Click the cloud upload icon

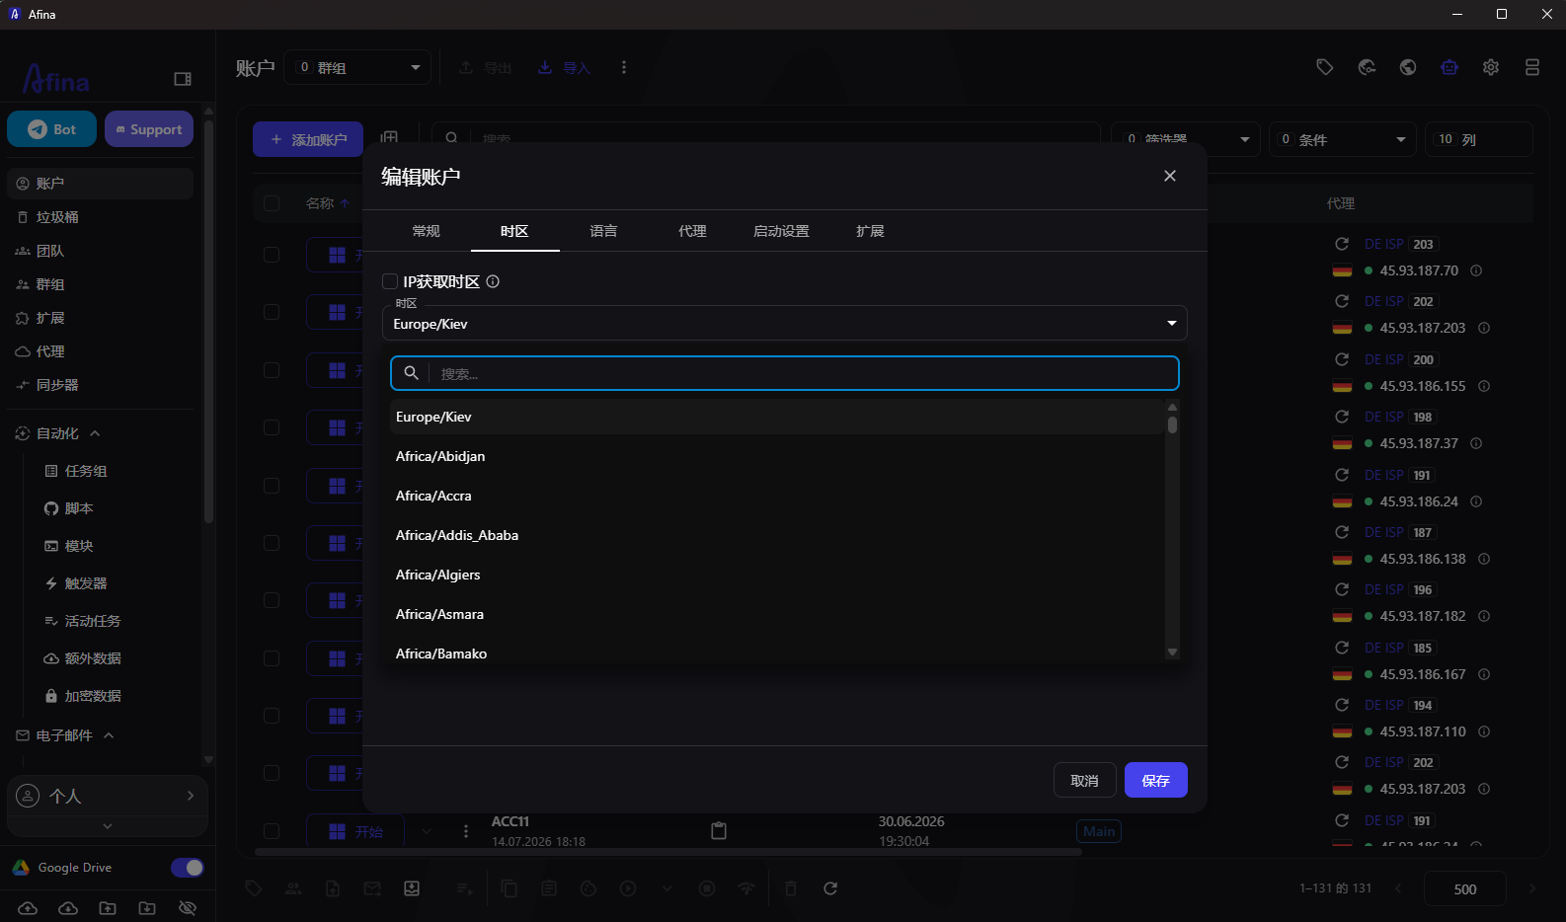[28, 908]
